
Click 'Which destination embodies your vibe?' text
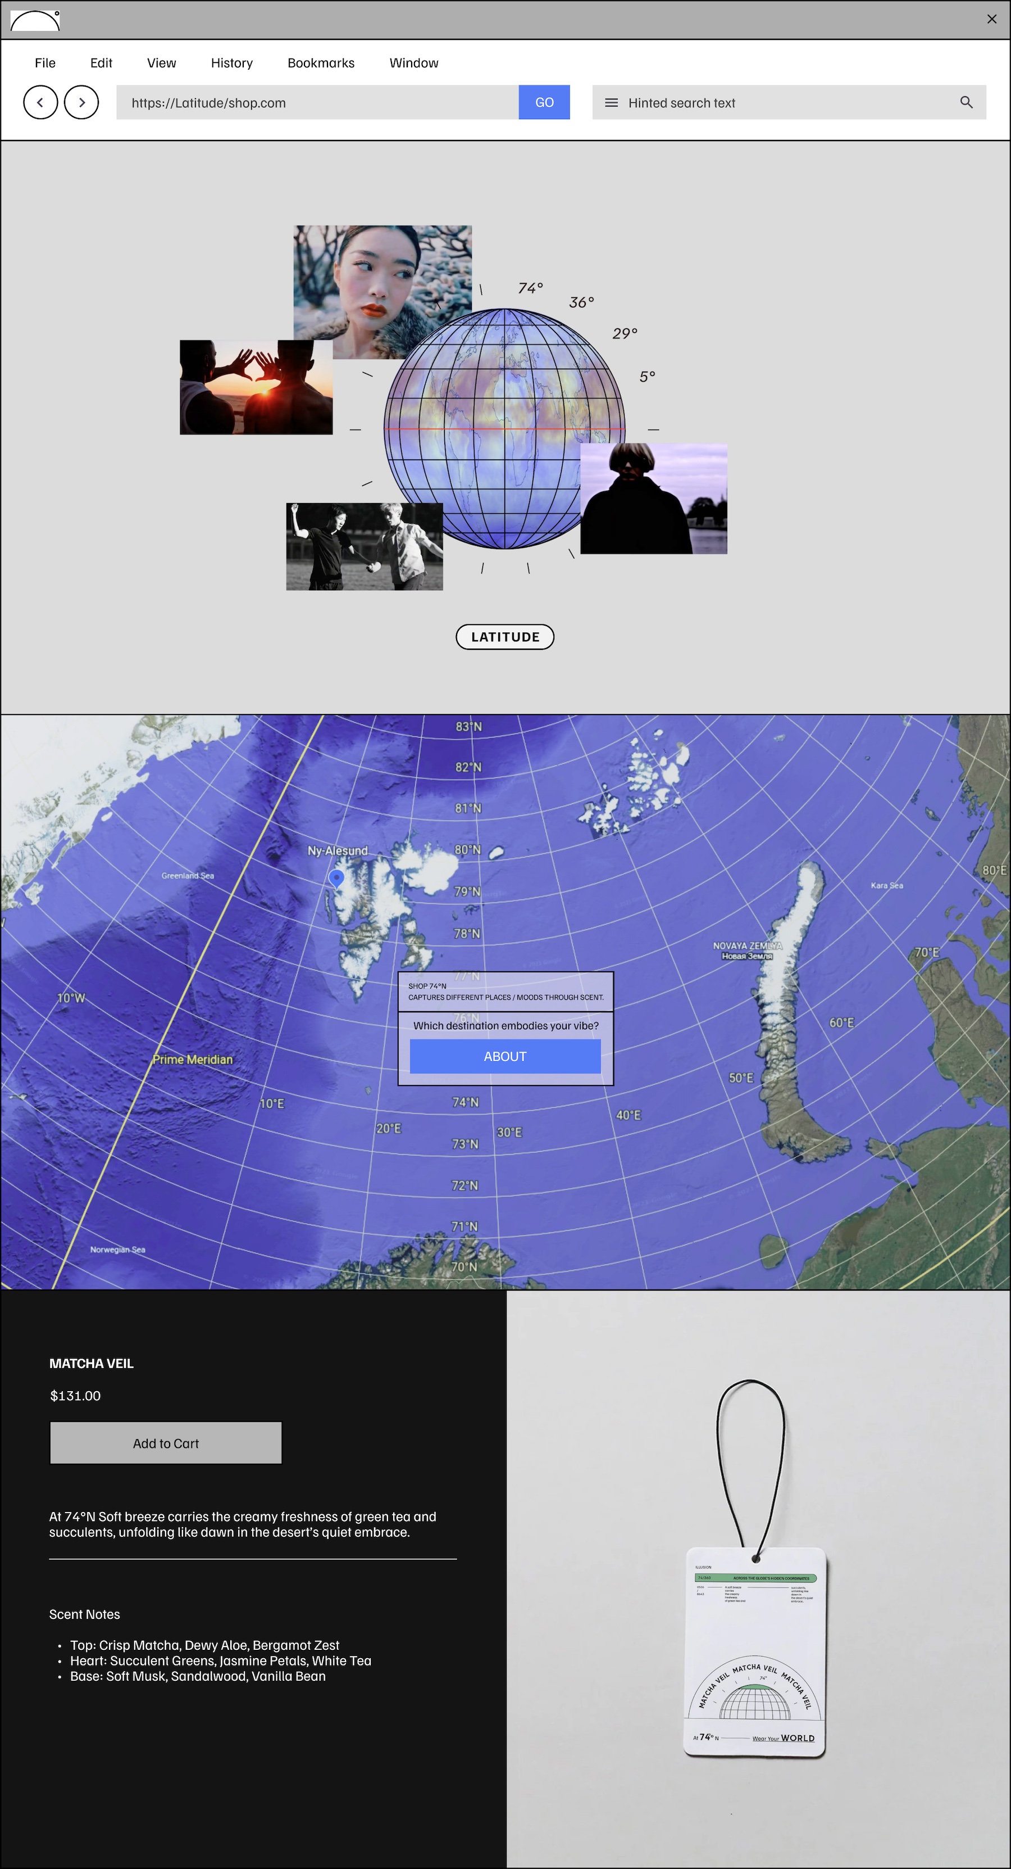pyautogui.click(x=506, y=1026)
